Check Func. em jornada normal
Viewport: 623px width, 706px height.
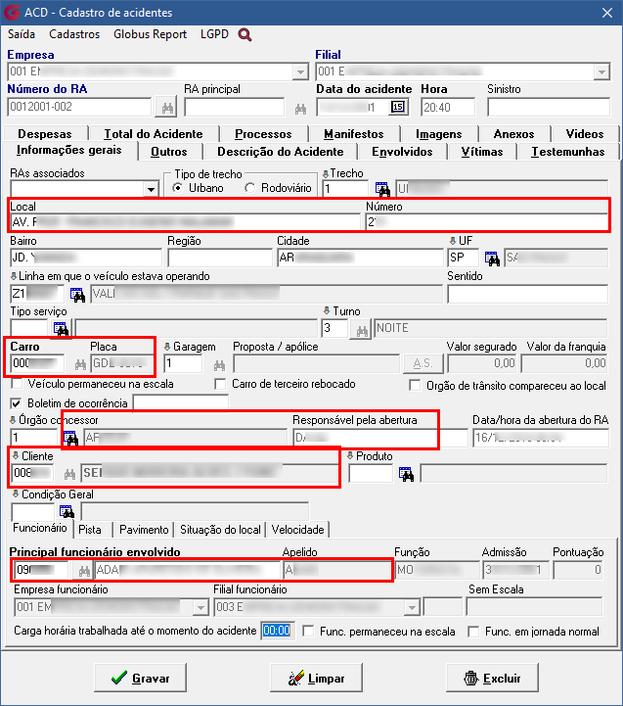(473, 632)
